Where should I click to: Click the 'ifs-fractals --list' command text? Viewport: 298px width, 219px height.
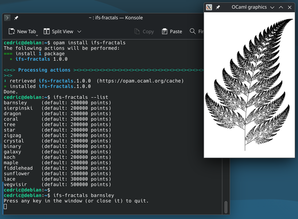tap(80, 97)
